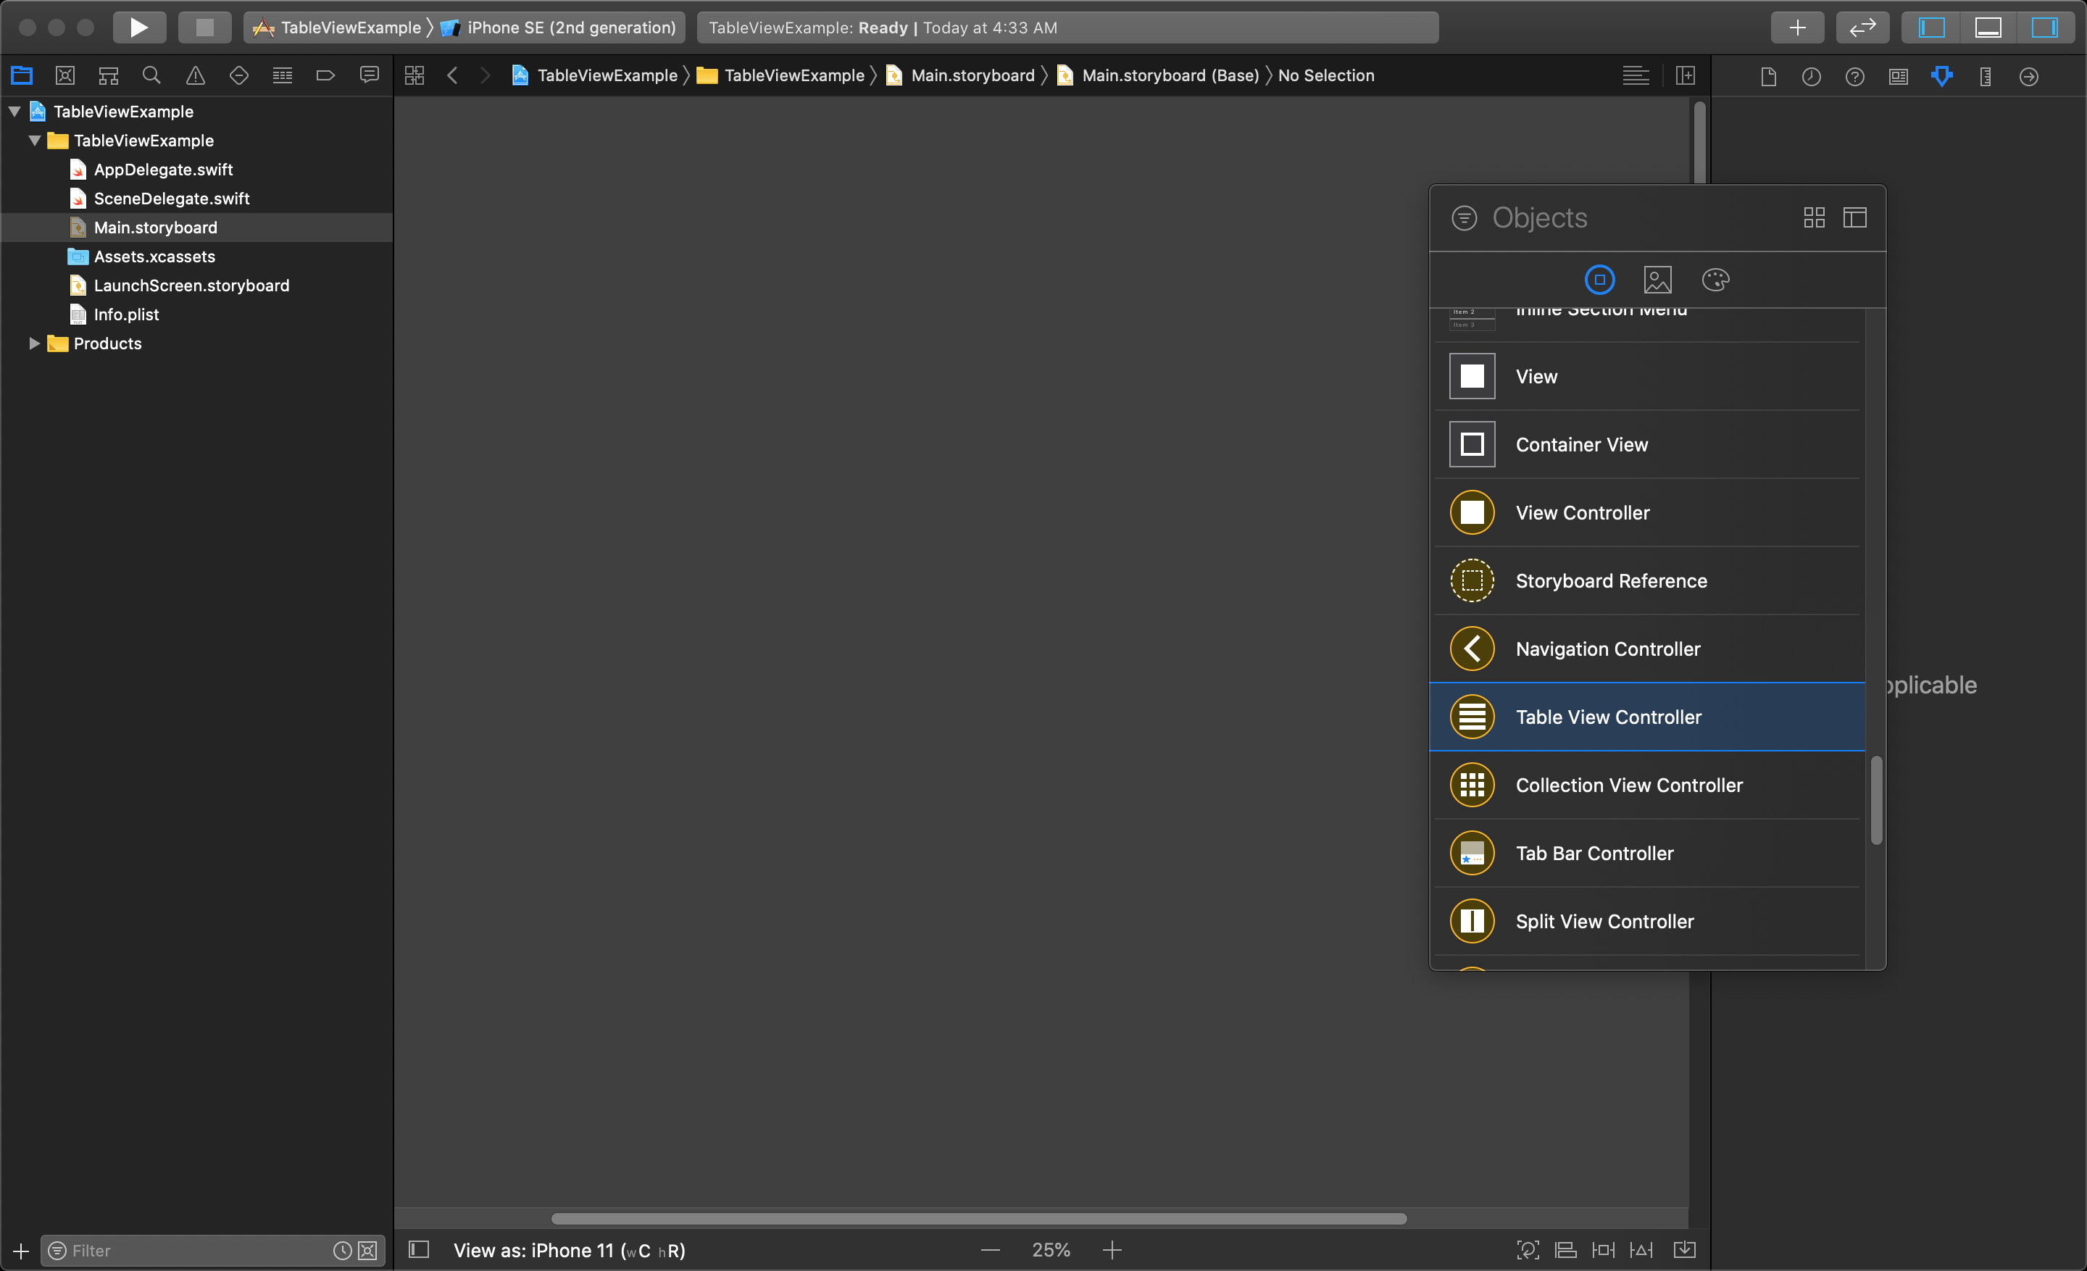Open AppDelegate.swift in the navigator
Image resolution: width=2087 pixels, height=1271 pixels.
[162, 170]
